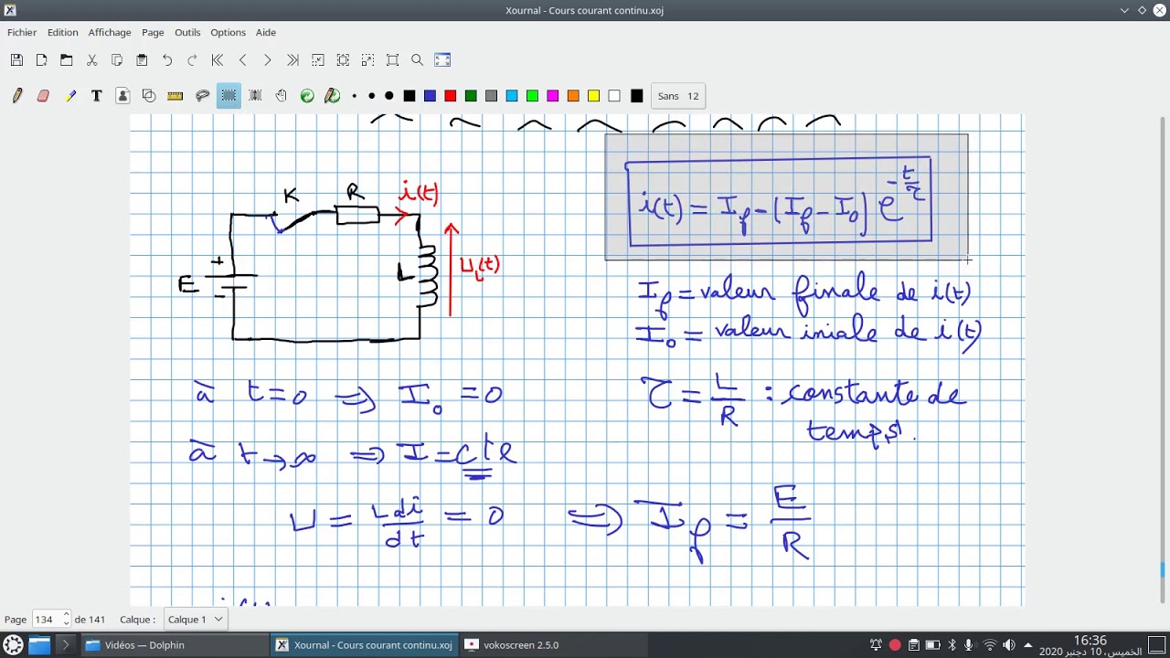This screenshot has width=1170, height=658.
Task: Toggle the ruler straight-line mode
Action: (175, 96)
